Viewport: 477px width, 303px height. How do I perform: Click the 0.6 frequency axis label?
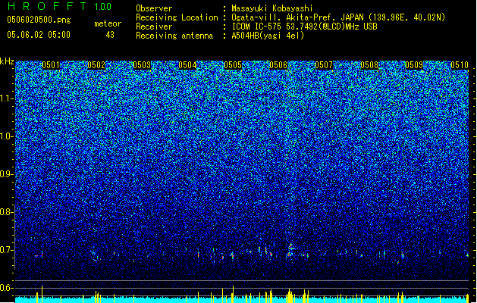point(7,288)
